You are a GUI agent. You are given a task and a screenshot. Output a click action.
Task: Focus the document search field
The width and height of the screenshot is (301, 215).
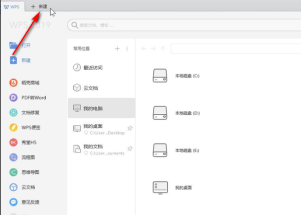pos(184,25)
